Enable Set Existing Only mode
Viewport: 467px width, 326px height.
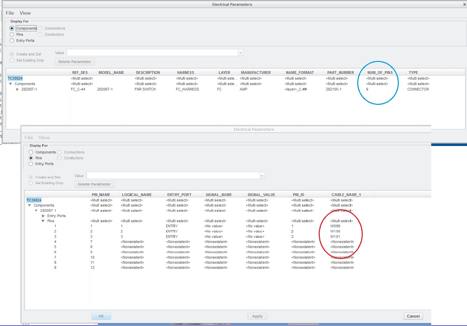31,183
